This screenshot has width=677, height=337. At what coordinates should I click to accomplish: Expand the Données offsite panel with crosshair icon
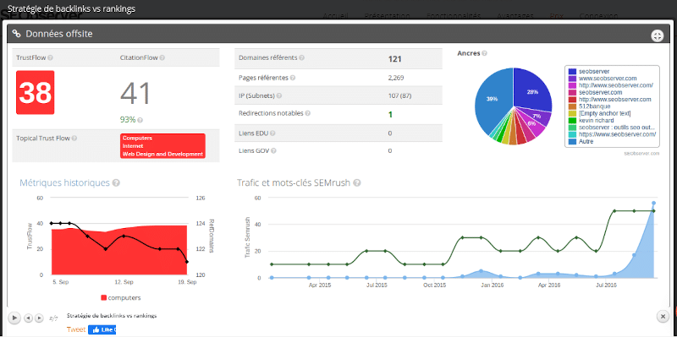[657, 36]
